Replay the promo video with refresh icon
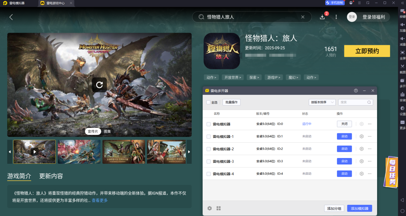The width and height of the screenshot is (406, 216). pyautogui.click(x=99, y=85)
